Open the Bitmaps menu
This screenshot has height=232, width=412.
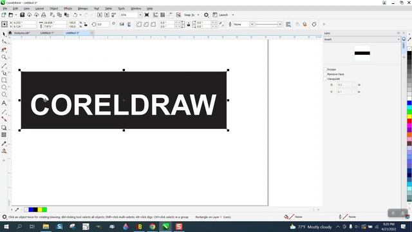click(x=83, y=8)
